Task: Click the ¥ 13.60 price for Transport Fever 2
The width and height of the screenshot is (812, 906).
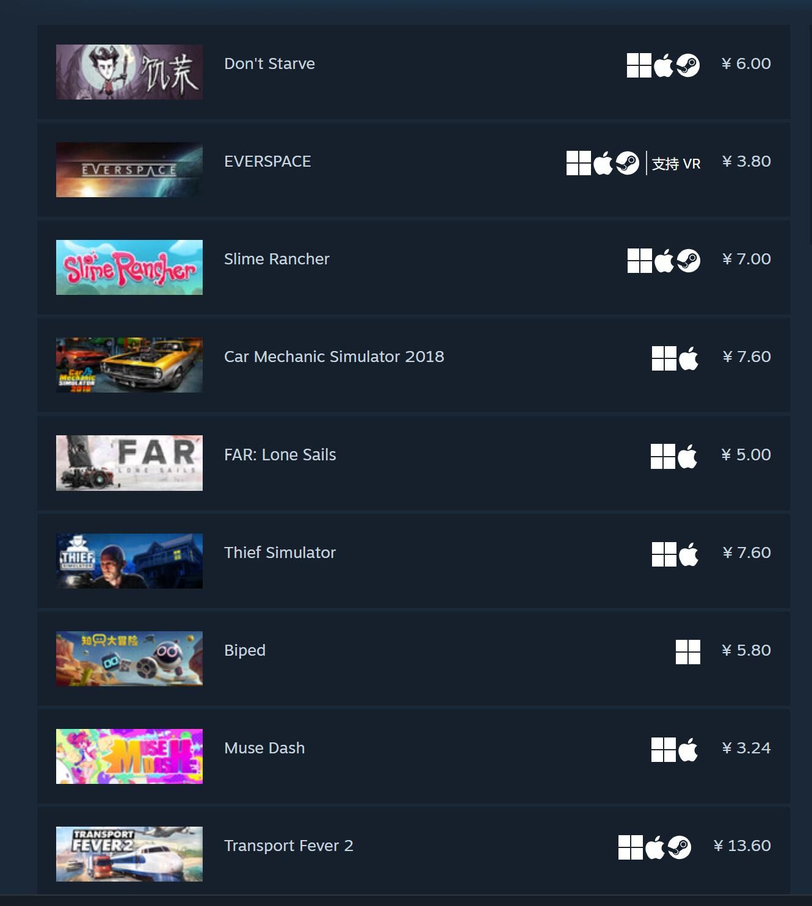Action: 742,846
